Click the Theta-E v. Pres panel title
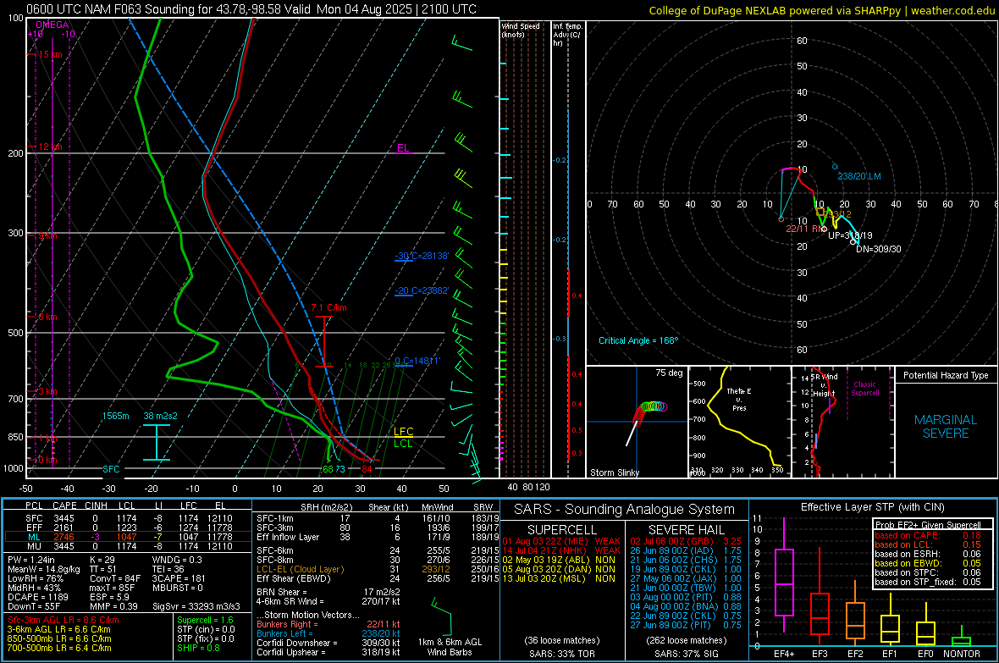Image resolution: width=999 pixels, height=663 pixels. (739, 399)
